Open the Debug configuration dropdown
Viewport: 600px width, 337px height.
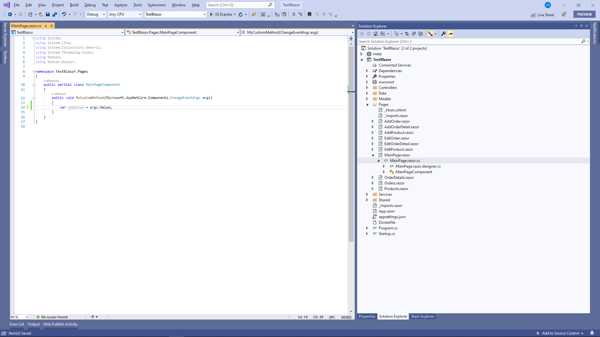pos(96,14)
